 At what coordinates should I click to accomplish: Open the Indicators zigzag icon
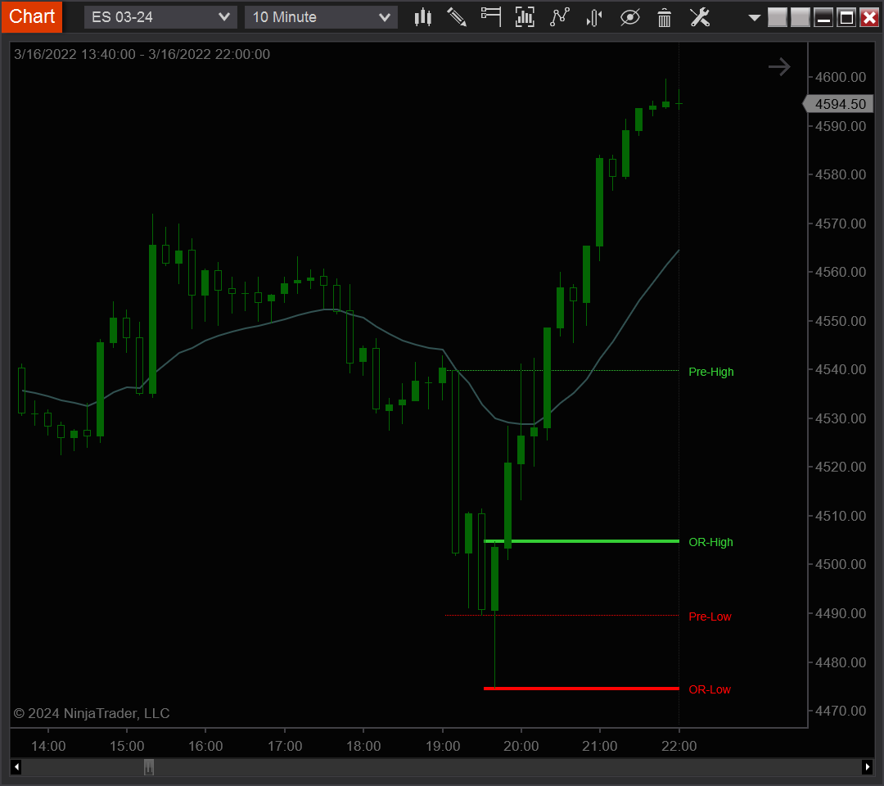click(x=560, y=17)
